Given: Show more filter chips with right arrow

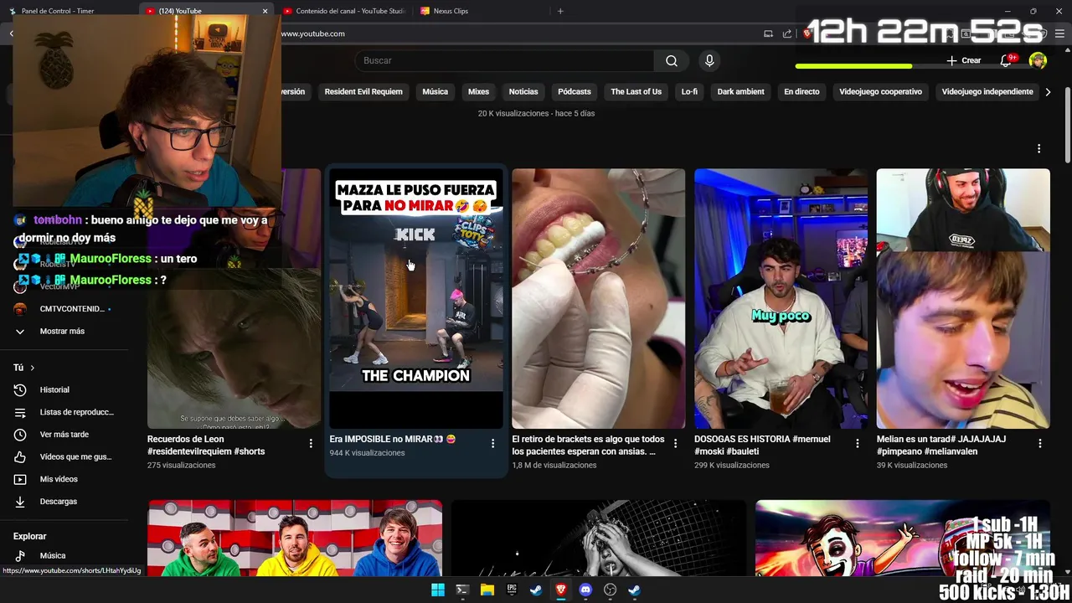Looking at the screenshot, I should pos(1048,92).
